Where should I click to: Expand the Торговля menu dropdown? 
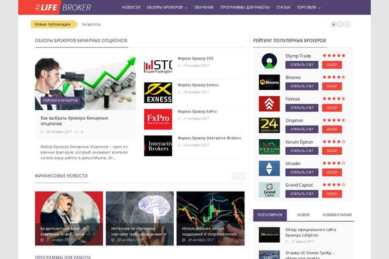(x=309, y=7)
